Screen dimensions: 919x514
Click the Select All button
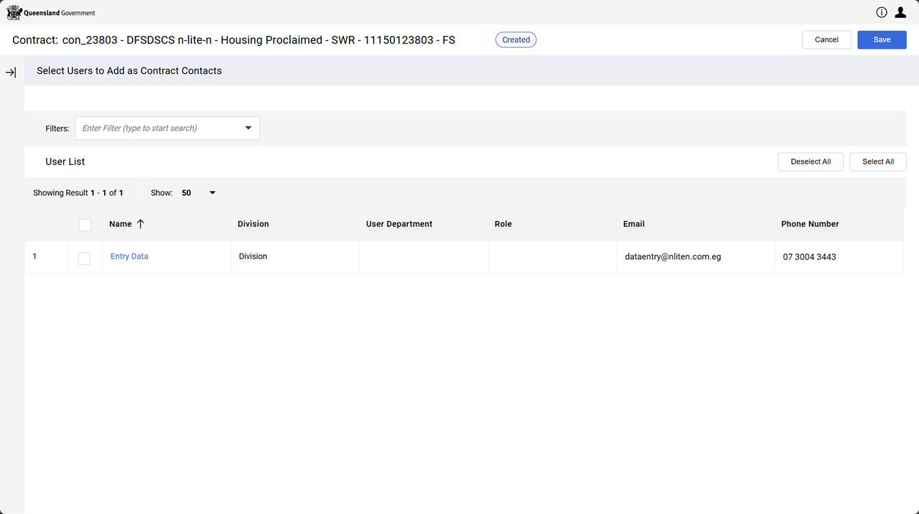(x=877, y=162)
